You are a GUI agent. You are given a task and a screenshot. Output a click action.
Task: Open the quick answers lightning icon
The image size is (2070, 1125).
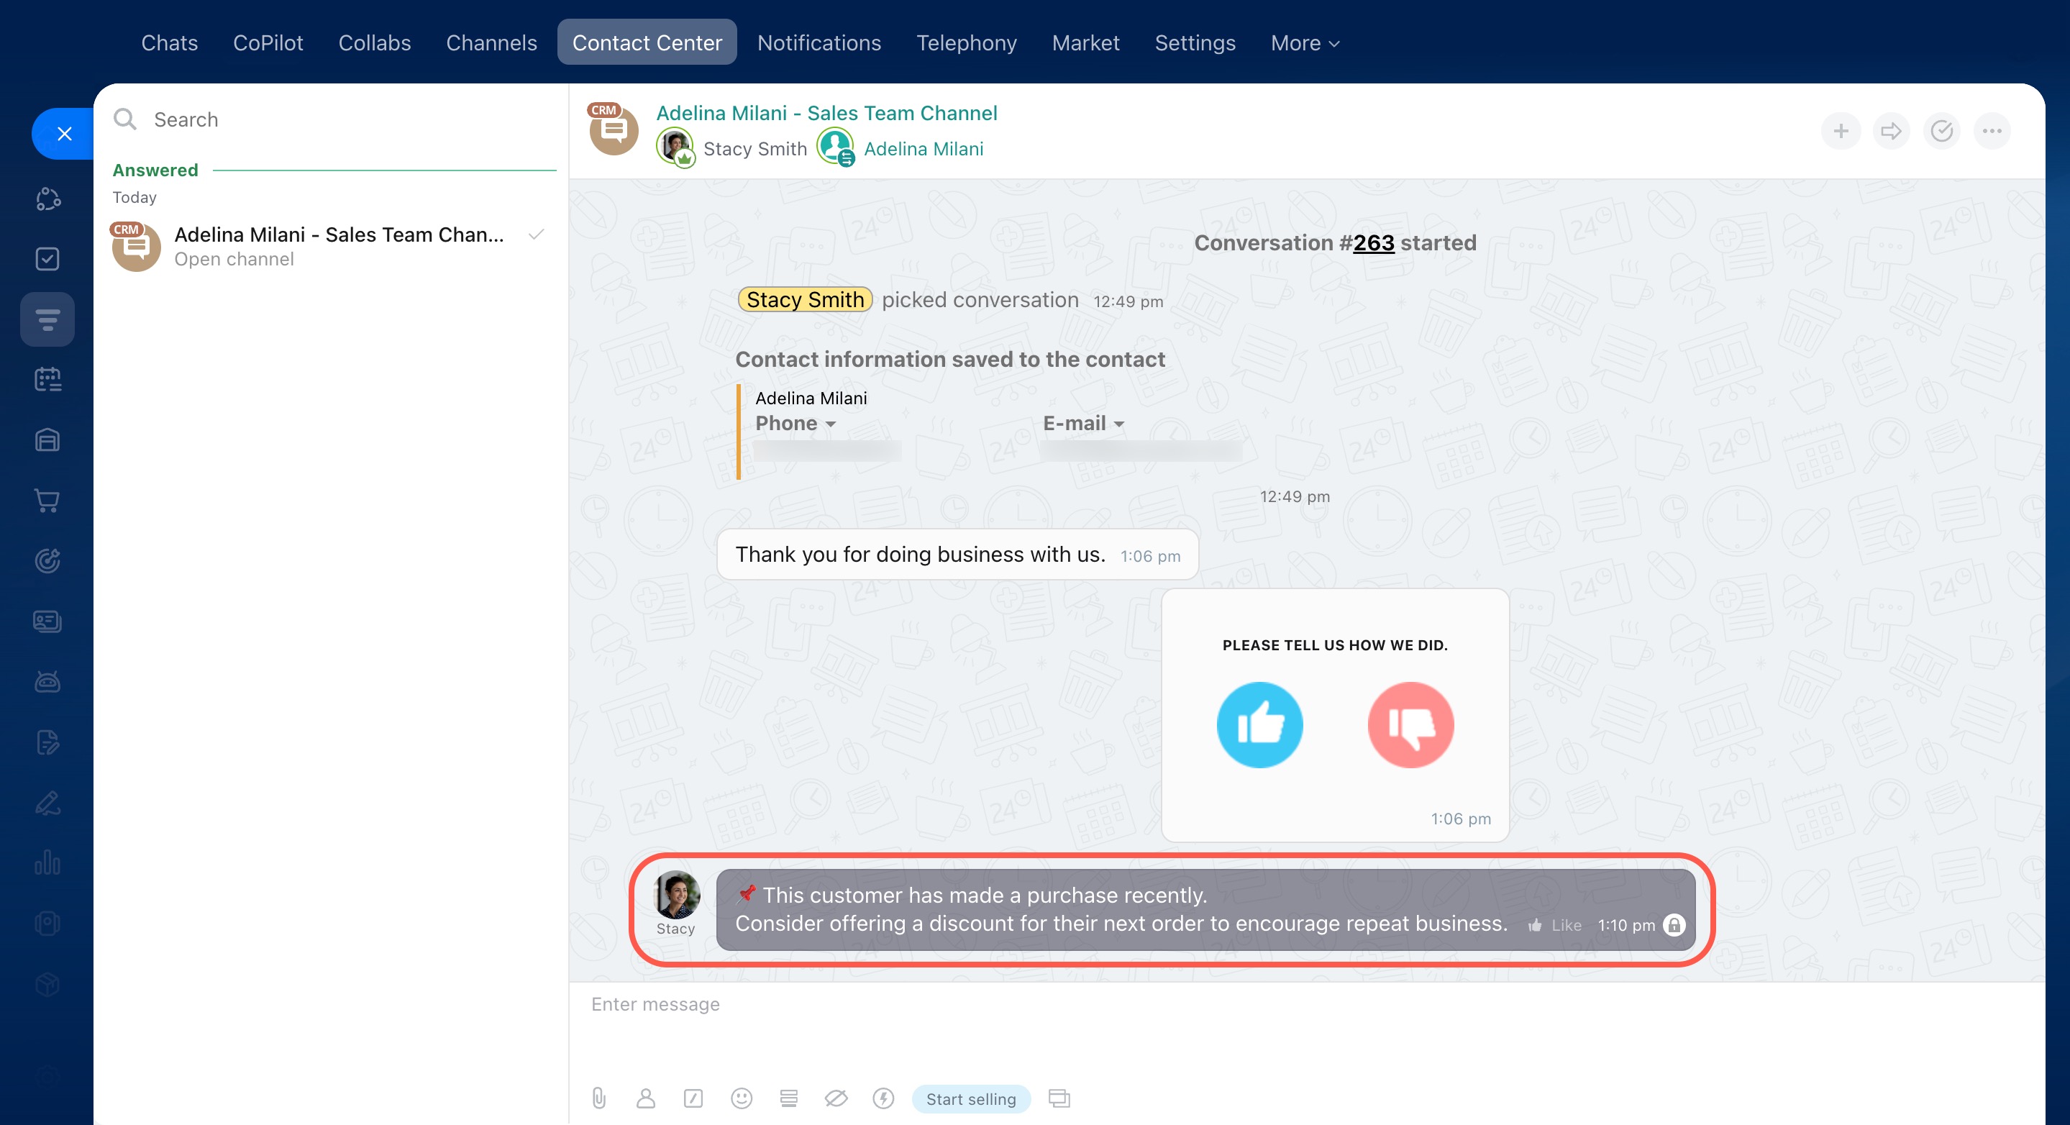click(x=883, y=1098)
